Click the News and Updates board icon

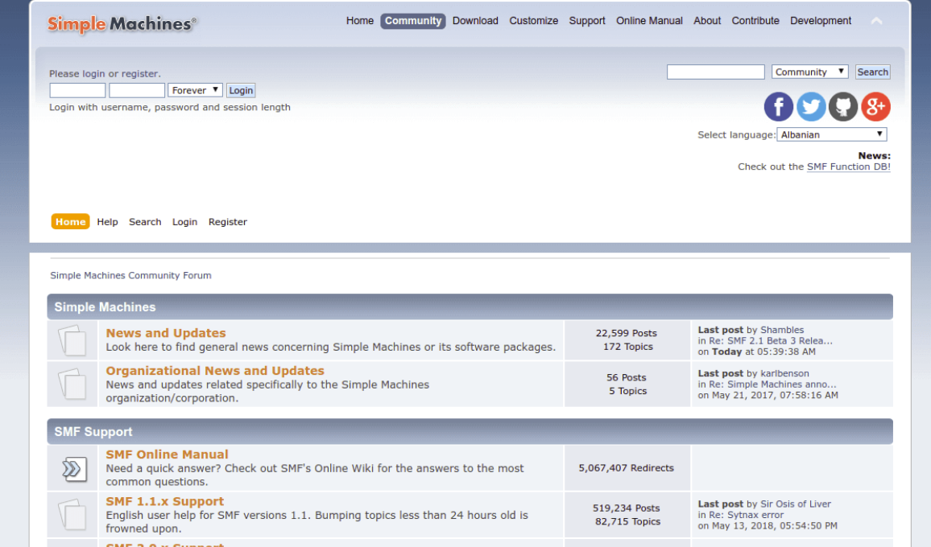(x=72, y=340)
